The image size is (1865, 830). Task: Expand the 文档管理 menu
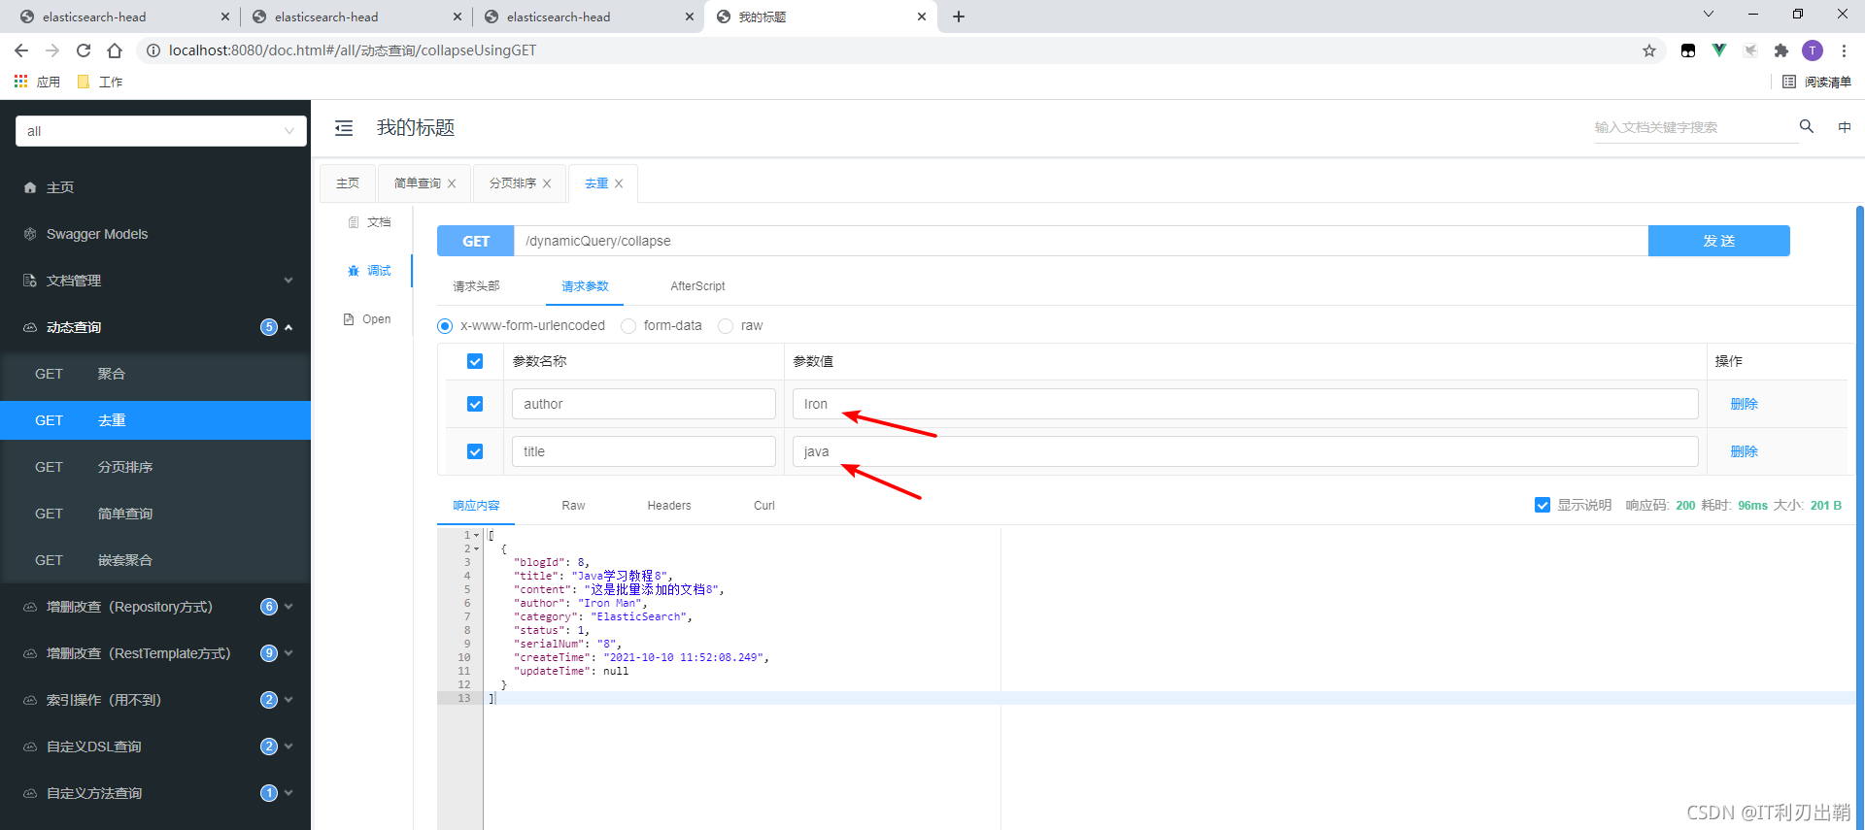click(x=288, y=281)
